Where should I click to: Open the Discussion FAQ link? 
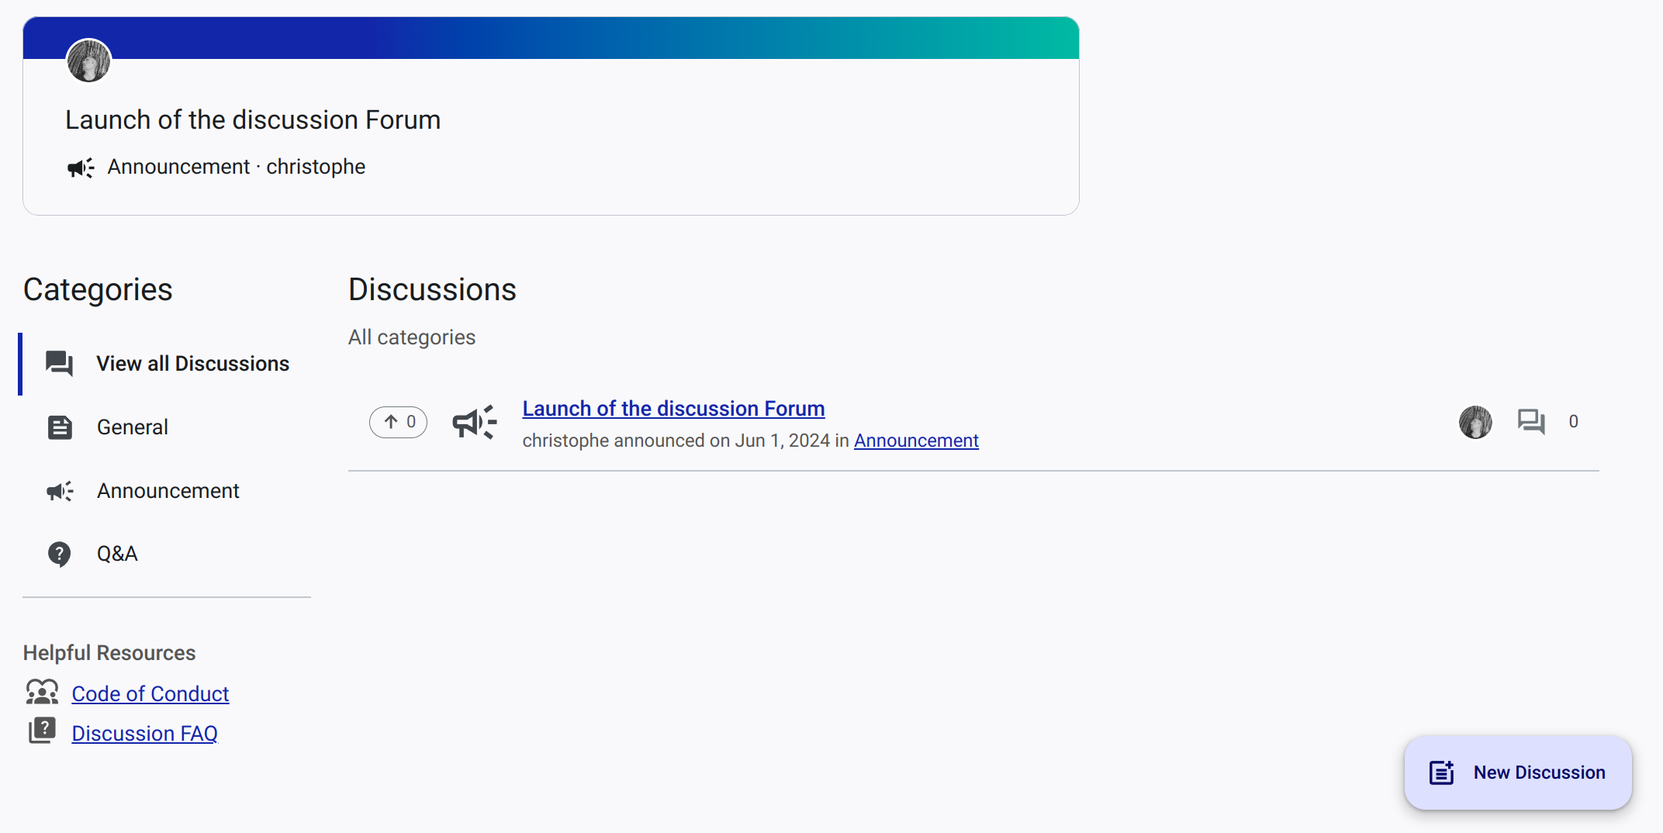pyautogui.click(x=144, y=733)
